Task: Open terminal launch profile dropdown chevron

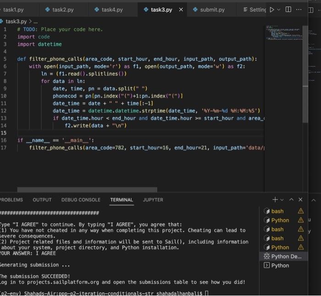Action: [x=282, y=200]
